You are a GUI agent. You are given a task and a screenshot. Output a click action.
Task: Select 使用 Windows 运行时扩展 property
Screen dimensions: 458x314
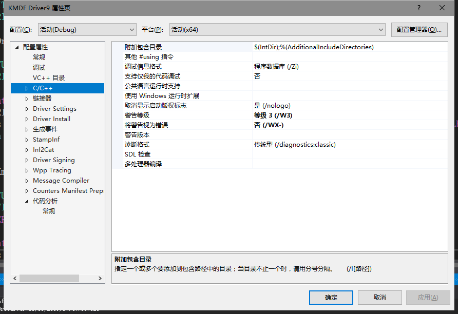162,96
